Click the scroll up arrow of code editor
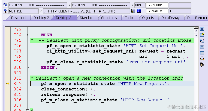Image resolution: width=208 pixels, height=111 pixels. pyautogui.click(x=196, y=31)
